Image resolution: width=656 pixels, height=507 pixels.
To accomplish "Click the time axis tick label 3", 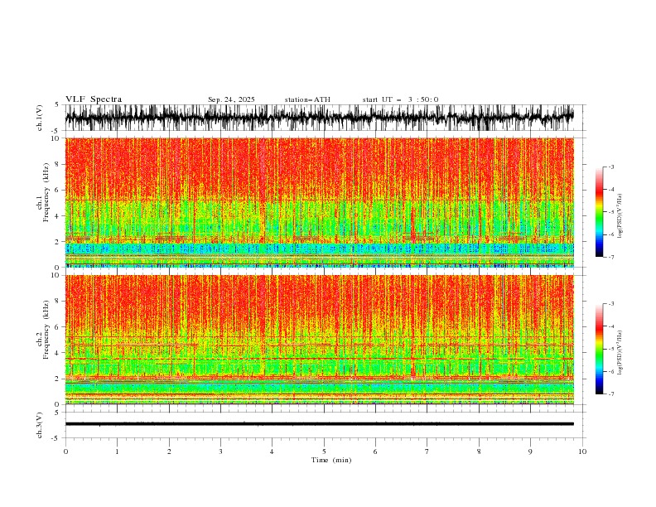I will pos(220,451).
